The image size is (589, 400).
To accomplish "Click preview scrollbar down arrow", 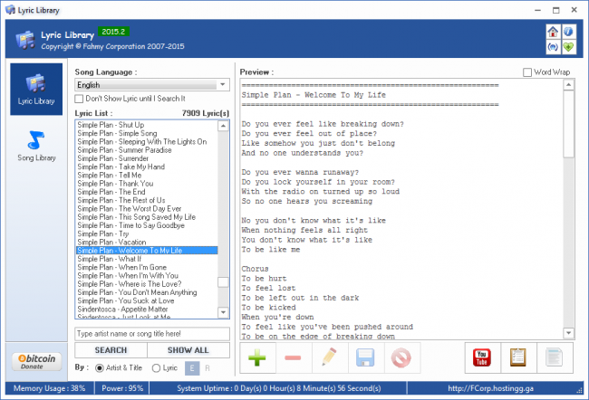I will 569,332.
